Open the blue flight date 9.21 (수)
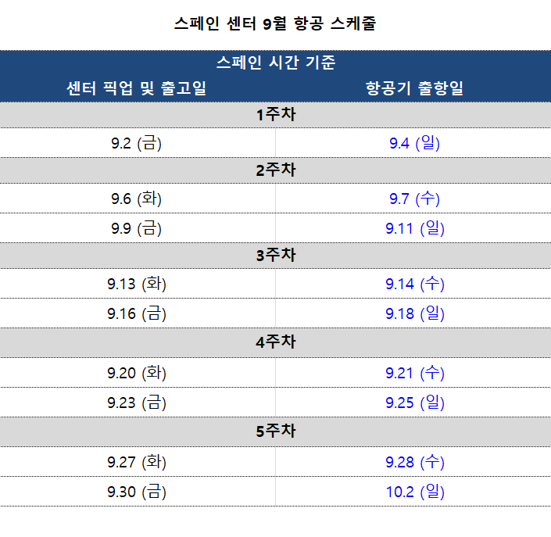The image size is (551, 537). pos(415,373)
